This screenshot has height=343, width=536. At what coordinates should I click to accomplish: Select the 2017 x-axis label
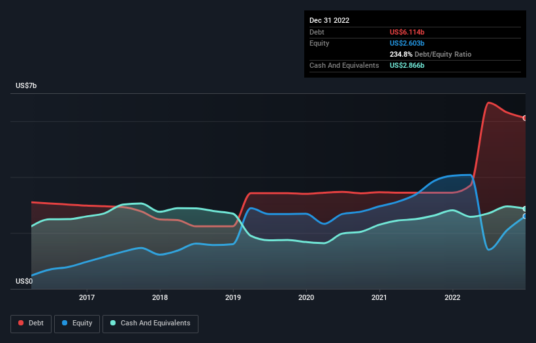click(x=87, y=297)
